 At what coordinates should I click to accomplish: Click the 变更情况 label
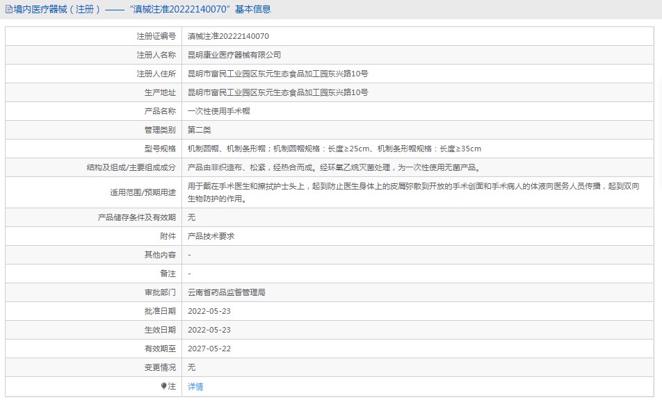click(160, 367)
